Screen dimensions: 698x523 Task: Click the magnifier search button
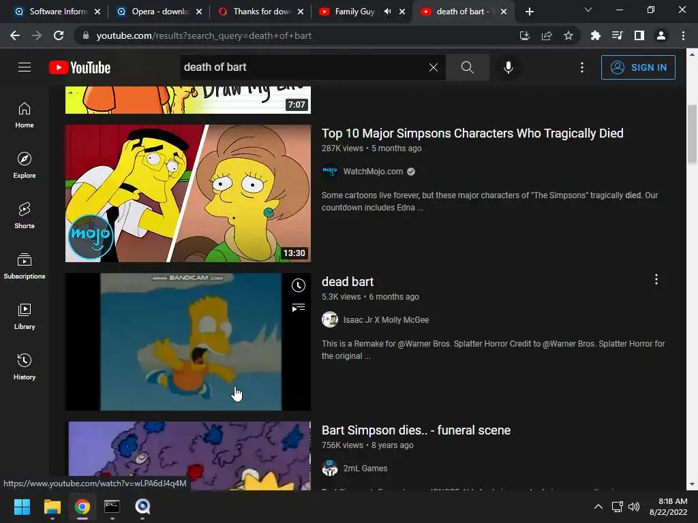point(467,67)
